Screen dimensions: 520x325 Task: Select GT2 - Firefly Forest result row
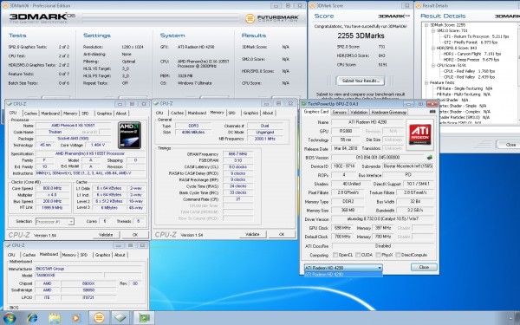pos(471,42)
